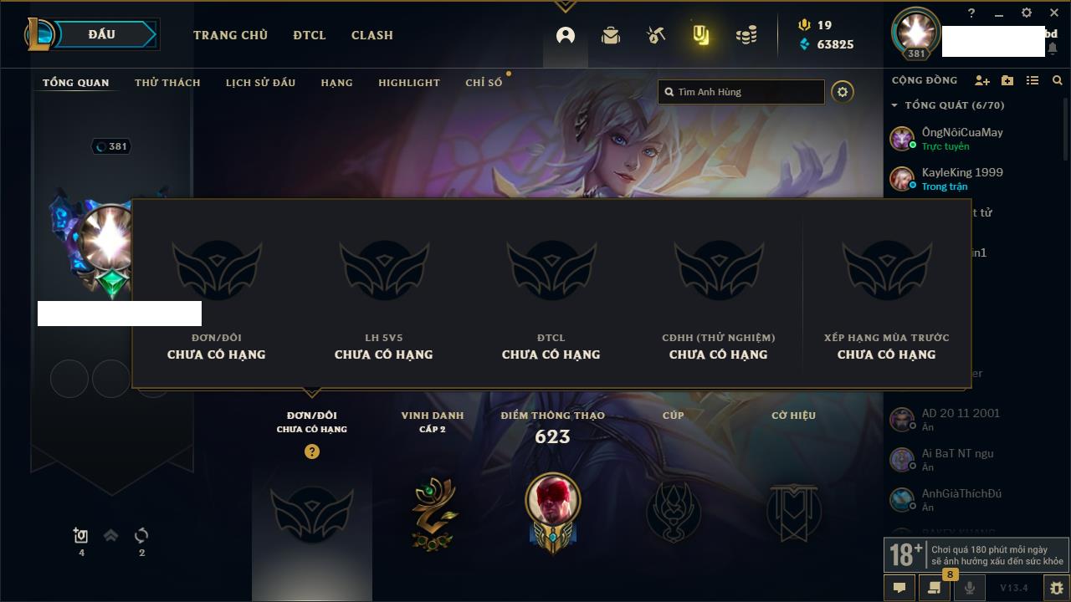Open the Crafting hammer icon
The width and height of the screenshot is (1071, 602).
click(656, 35)
